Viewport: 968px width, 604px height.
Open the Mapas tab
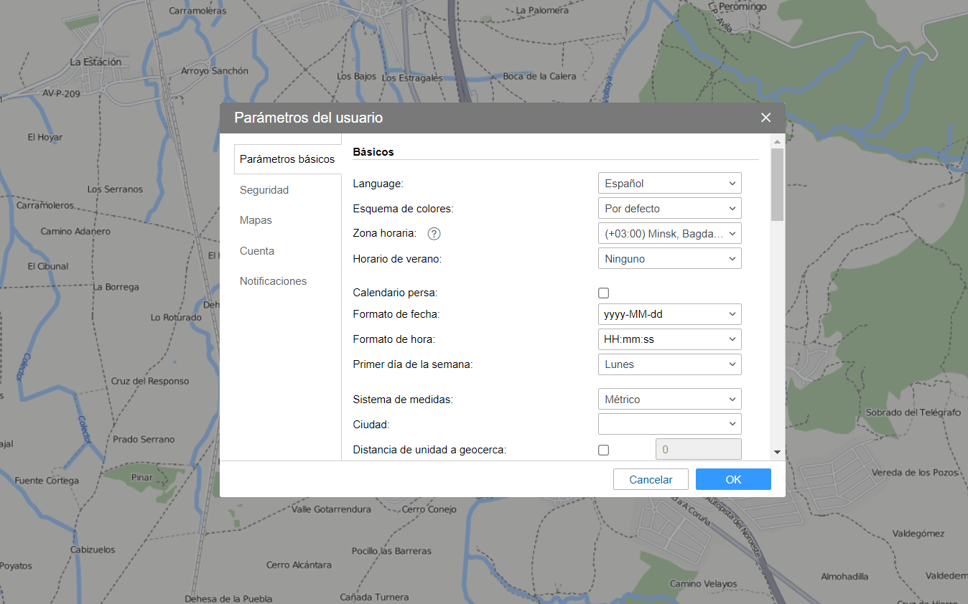[256, 220]
